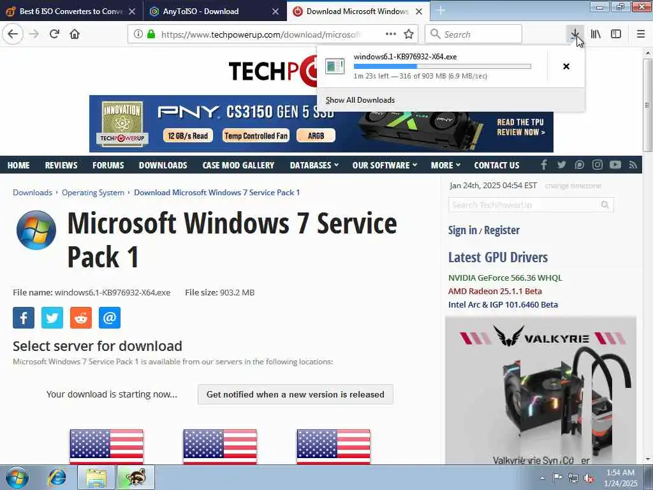Open page actions three-dot menu in address bar
The width and height of the screenshot is (653, 490).
391,34
